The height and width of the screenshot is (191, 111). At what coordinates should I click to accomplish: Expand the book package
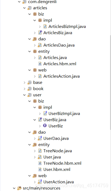point(24,89)
